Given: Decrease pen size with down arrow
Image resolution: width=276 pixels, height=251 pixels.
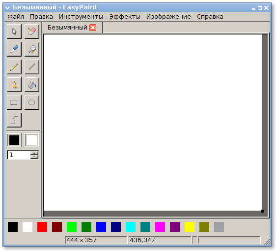Looking at the screenshot, I should (x=34, y=157).
